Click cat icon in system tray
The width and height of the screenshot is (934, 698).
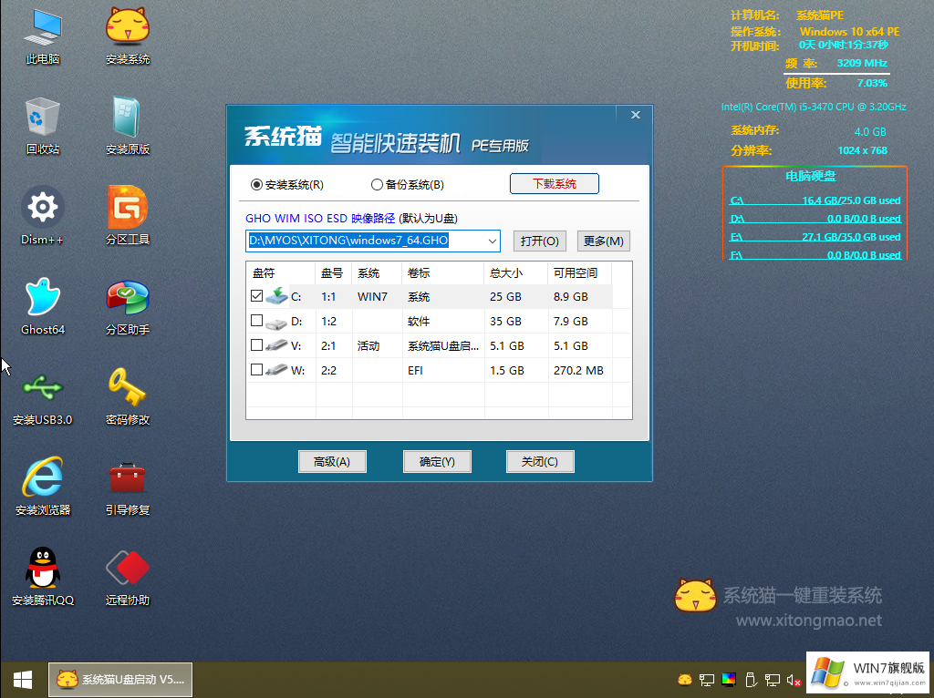(x=685, y=679)
